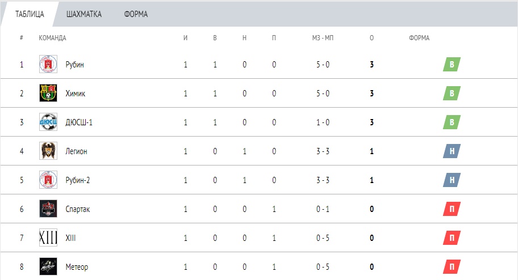The height and width of the screenshot is (280, 518).
Task: Switch to the ФОРМА tab
Action: [136, 14]
